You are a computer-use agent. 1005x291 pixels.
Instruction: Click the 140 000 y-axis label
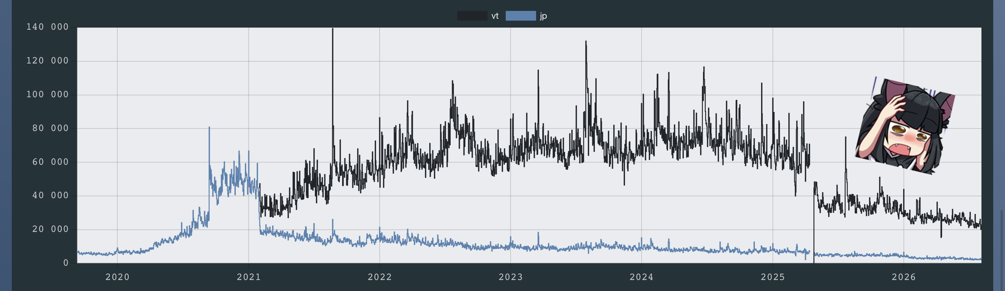(47, 27)
